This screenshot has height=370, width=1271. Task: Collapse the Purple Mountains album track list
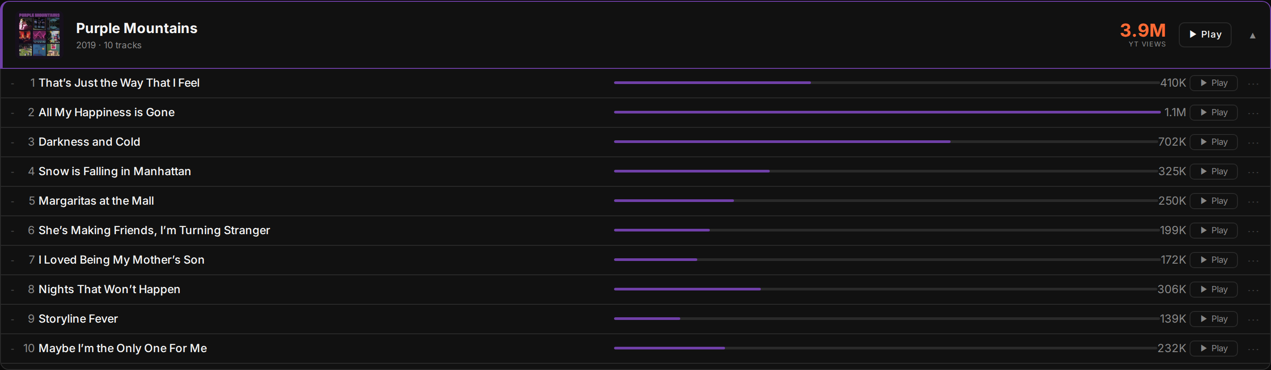click(x=1252, y=35)
